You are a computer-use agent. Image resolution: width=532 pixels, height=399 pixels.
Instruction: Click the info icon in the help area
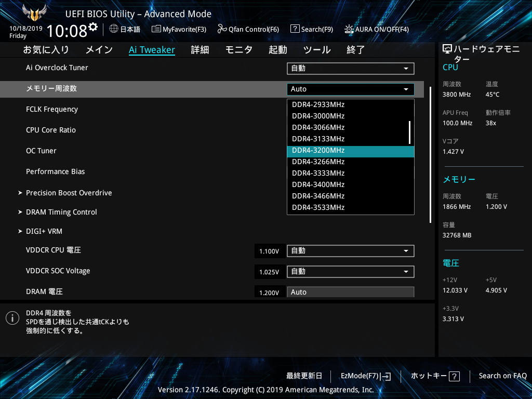point(12,318)
